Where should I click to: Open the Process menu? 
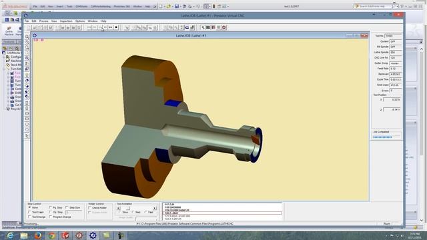[x=43, y=21]
